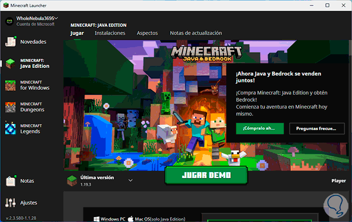Select the Java Edition grass block icon

coord(11,64)
